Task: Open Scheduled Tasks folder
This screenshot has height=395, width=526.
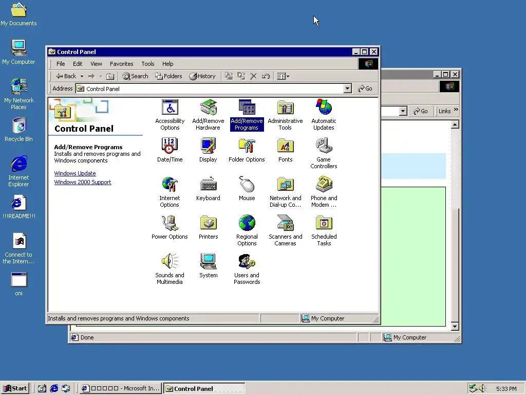Action: 324,231
